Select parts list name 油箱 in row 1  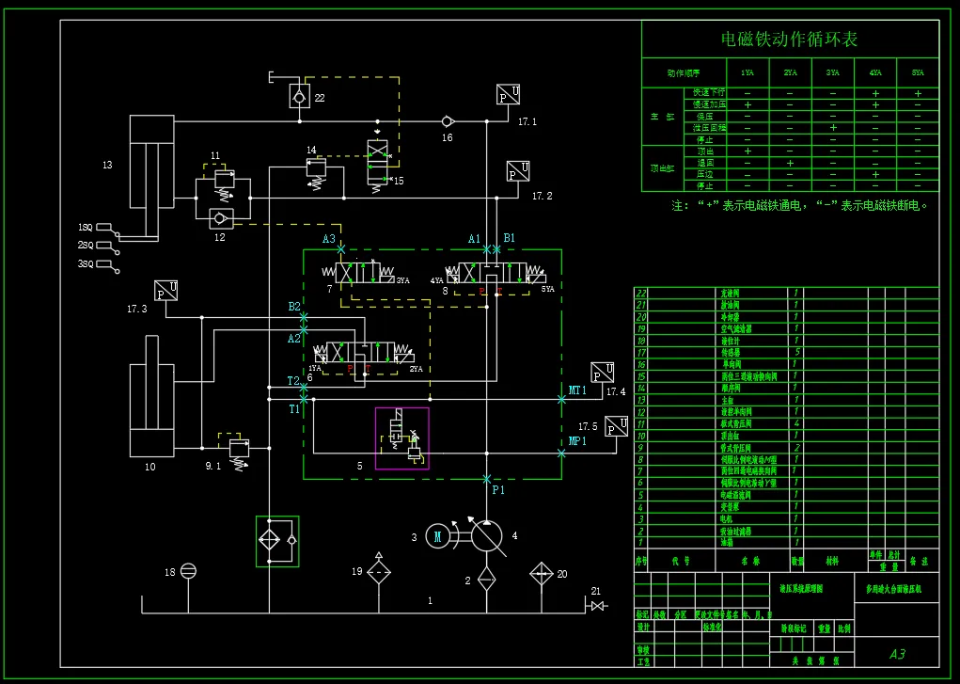[728, 543]
